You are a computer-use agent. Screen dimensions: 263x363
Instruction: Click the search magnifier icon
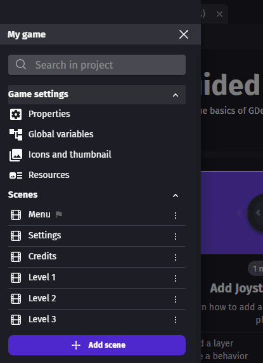coord(21,64)
